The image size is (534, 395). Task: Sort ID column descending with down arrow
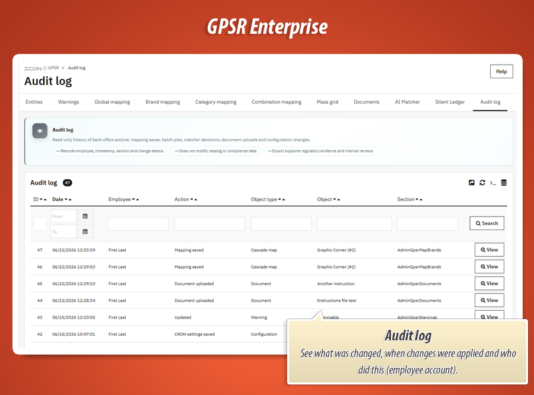(41, 199)
